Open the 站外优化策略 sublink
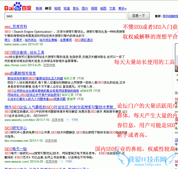 (48, 40)
